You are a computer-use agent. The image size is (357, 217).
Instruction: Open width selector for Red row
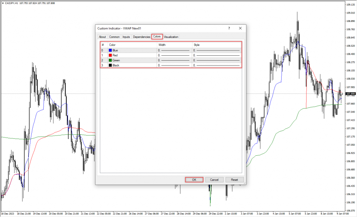point(174,55)
